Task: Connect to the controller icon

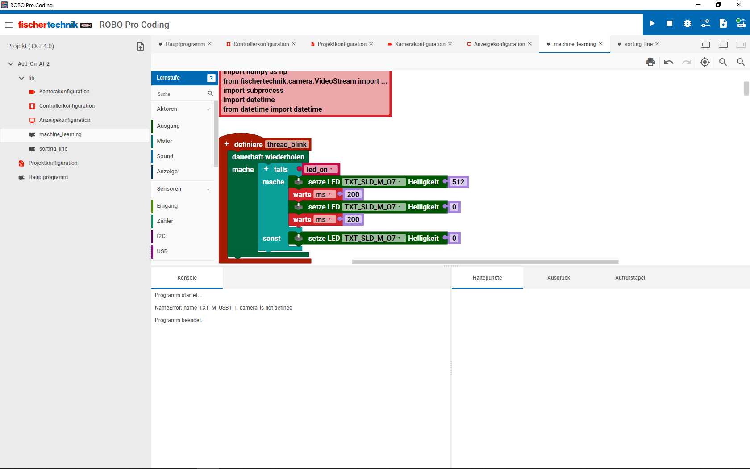Action: pyautogui.click(x=741, y=23)
